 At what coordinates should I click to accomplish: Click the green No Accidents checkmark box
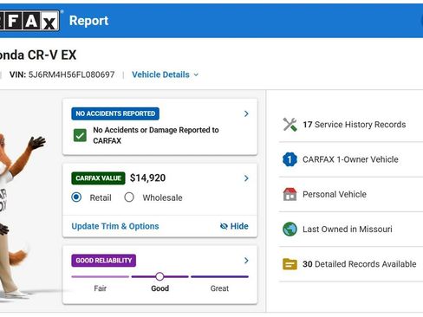(x=80, y=135)
